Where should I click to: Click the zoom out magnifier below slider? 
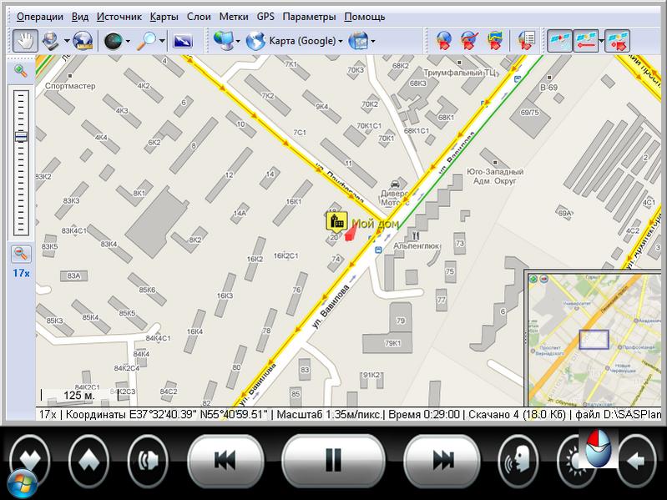click(x=21, y=254)
